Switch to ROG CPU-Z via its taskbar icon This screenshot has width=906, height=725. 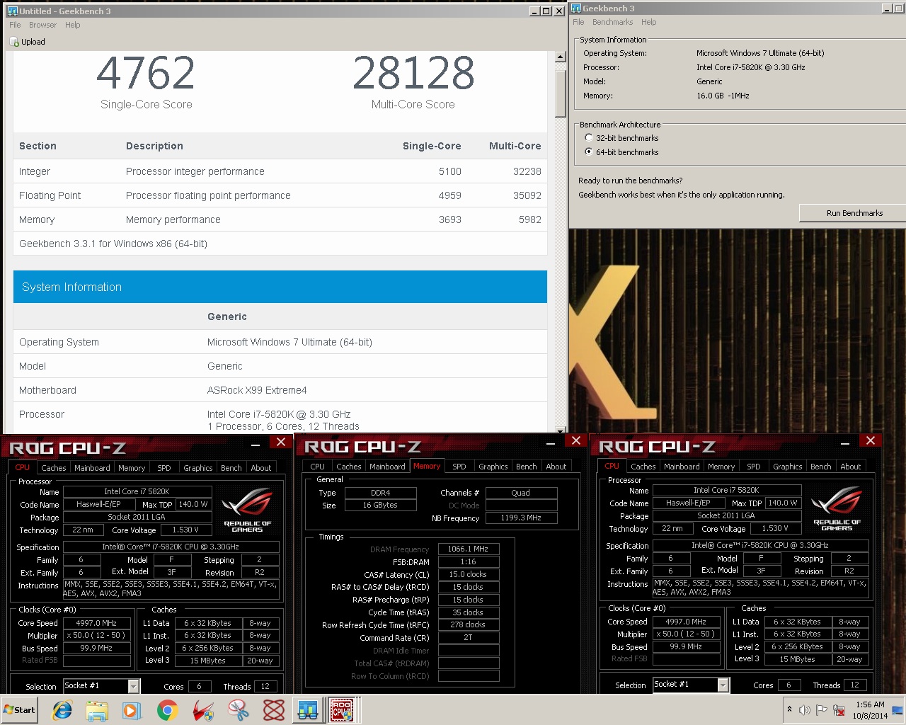tap(343, 709)
